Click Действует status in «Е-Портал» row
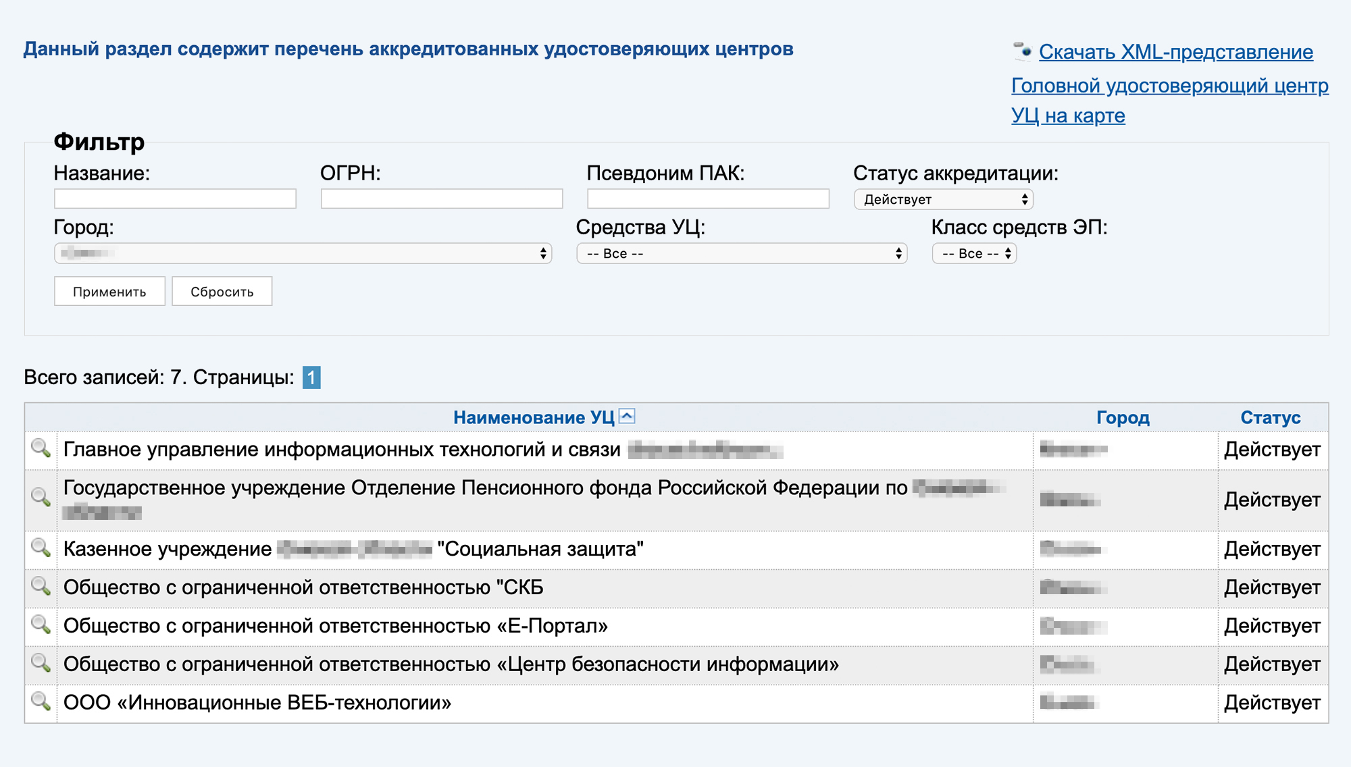Screen dimensions: 1351x767 pyautogui.click(x=1272, y=626)
